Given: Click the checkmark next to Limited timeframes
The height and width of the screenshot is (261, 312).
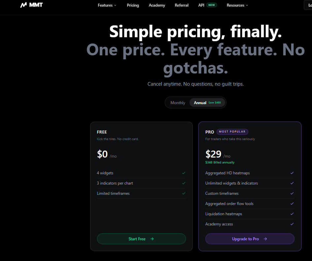Looking at the screenshot, I should click(184, 193).
